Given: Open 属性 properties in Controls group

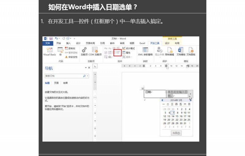Looking at the screenshot, I should click(126, 53).
